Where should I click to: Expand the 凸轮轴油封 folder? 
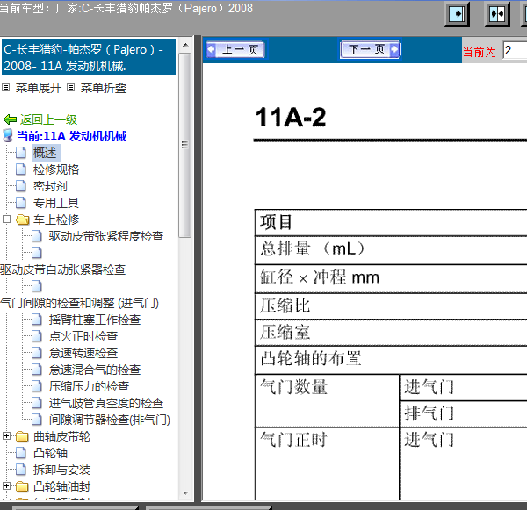(x=6, y=486)
